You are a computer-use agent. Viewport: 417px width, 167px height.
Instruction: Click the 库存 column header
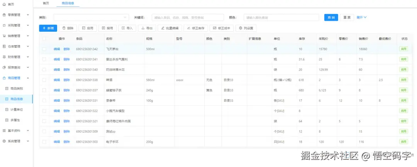[302, 39]
